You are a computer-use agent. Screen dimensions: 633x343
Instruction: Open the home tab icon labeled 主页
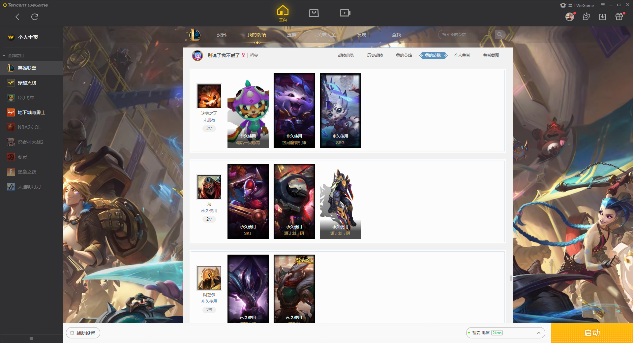click(x=283, y=14)
